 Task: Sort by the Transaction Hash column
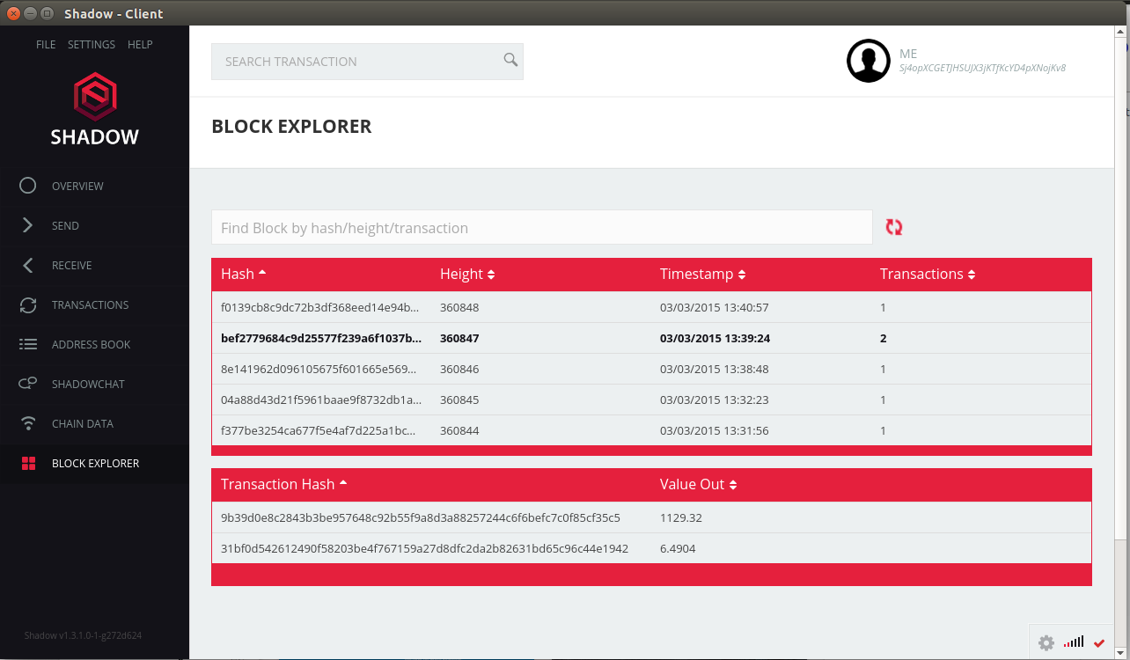(284, 484)
